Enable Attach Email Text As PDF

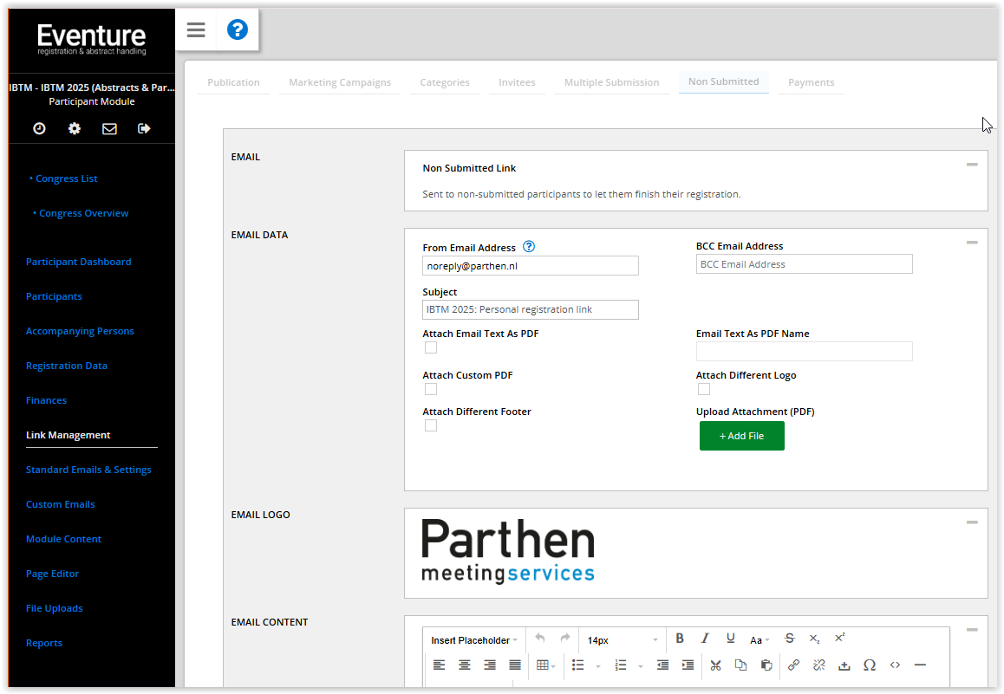[x=431, y=347]
